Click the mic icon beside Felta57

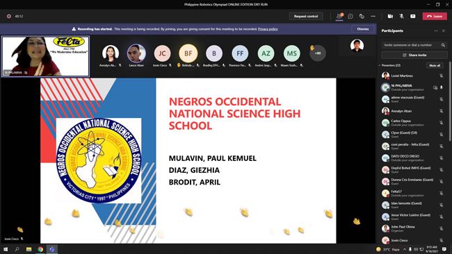tap(442, 194)
